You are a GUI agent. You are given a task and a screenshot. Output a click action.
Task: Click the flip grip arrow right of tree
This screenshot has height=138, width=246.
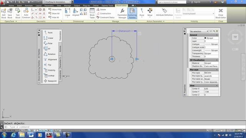[137, 59]
